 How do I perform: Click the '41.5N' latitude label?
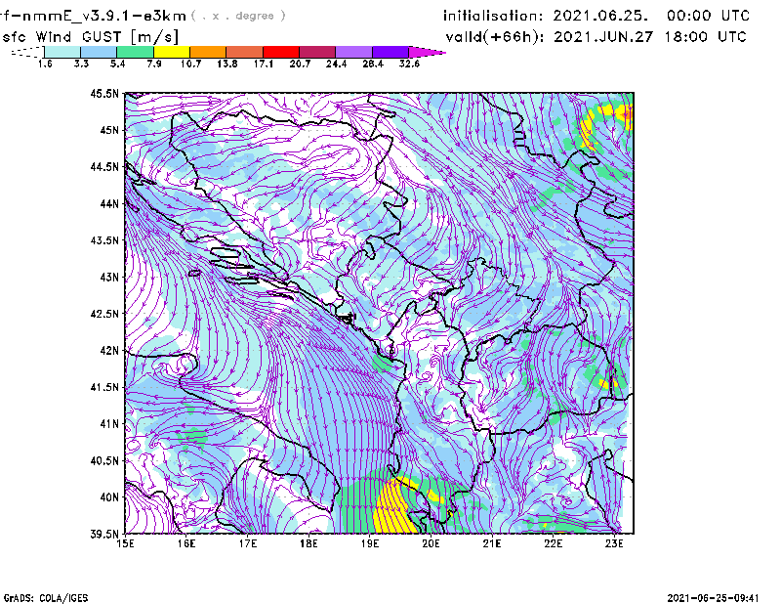point(104,387)
